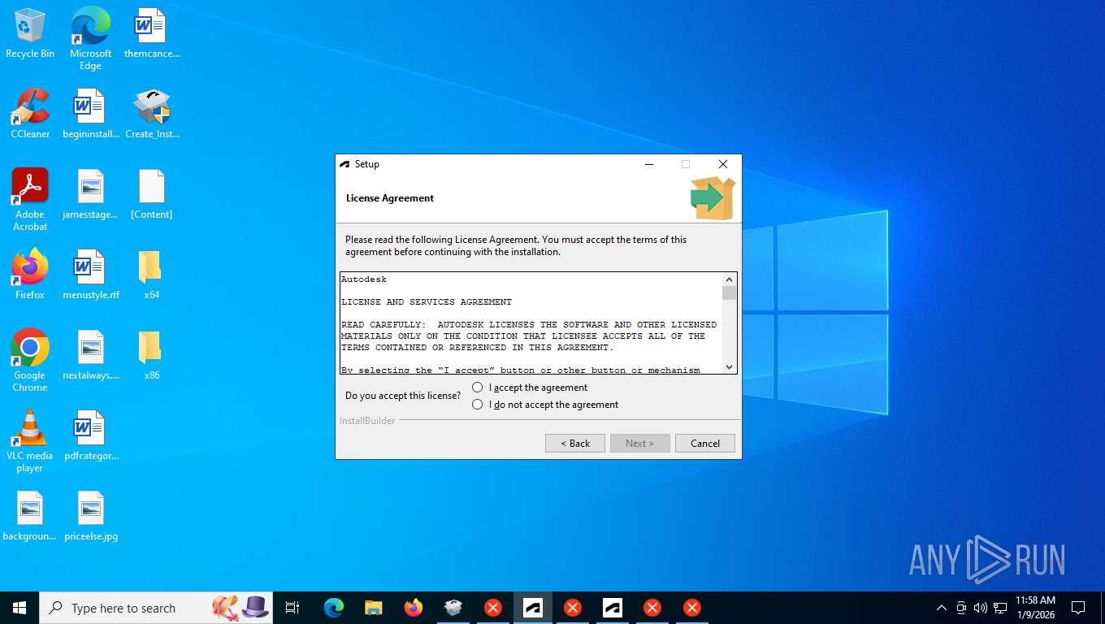The image size is (1105, 624).
Task: Select 'I accept the agreement' radio button
Action: [478, 388]
